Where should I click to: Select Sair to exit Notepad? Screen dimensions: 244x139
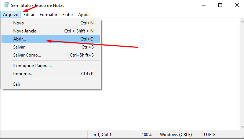[51, 84]
